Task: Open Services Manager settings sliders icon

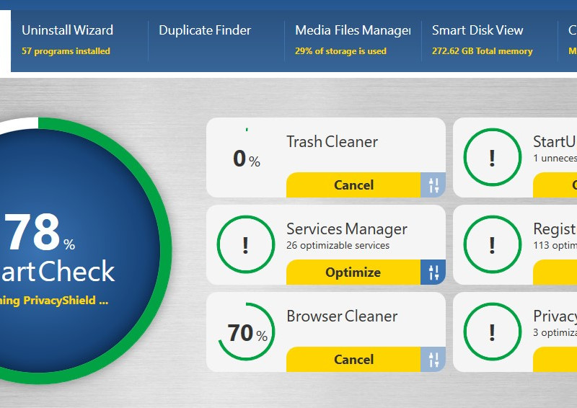Action: coord(433,272)
